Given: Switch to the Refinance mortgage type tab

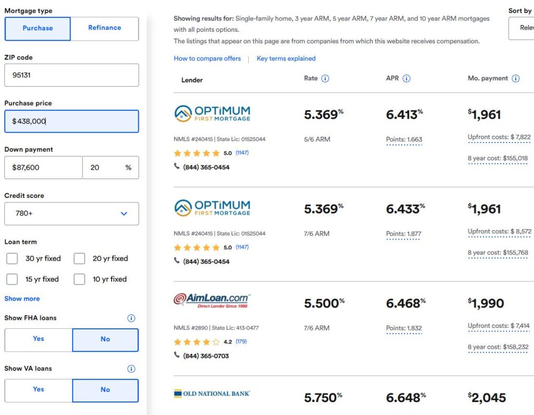Looking at the screenshot, I should 104,28.
